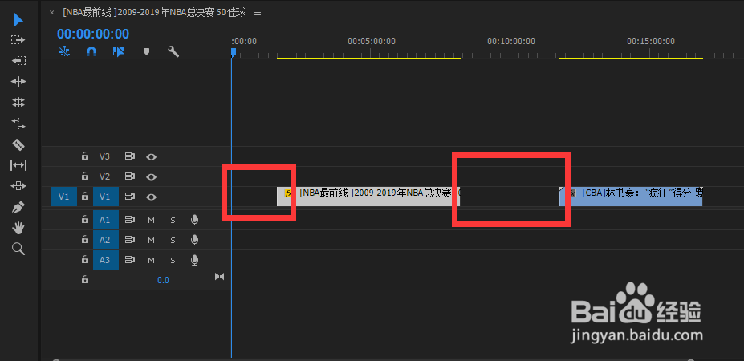Toggle V1 track targeting button
Viewport: 744px width, 361px height.
105,197
